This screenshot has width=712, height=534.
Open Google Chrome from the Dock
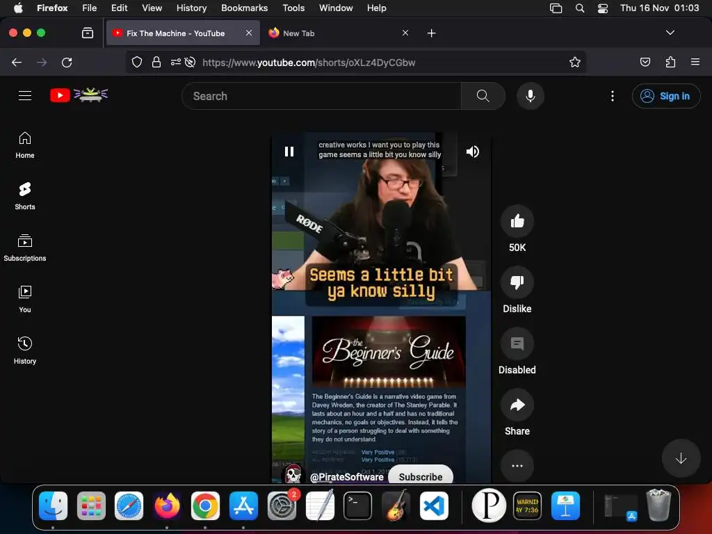[205, 505]
